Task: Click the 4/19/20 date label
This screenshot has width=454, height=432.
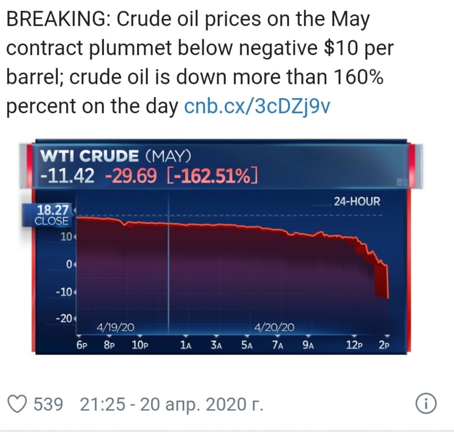Action: point(116,327)
